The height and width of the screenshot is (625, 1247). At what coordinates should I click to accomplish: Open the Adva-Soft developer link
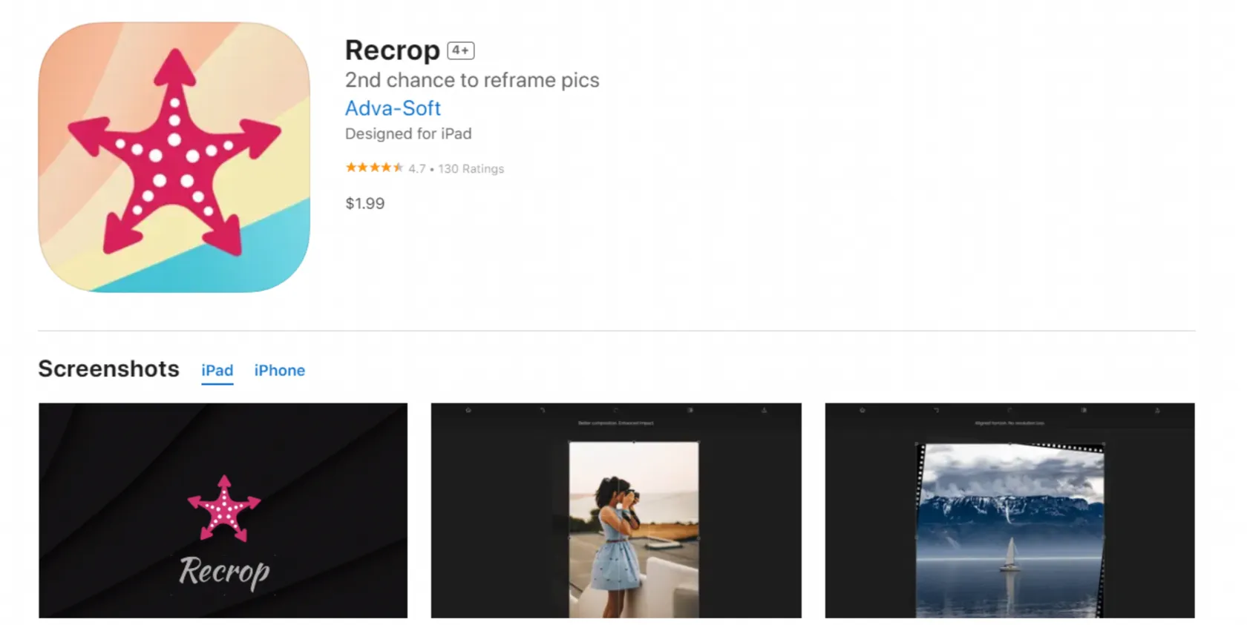tap(393, 108)
